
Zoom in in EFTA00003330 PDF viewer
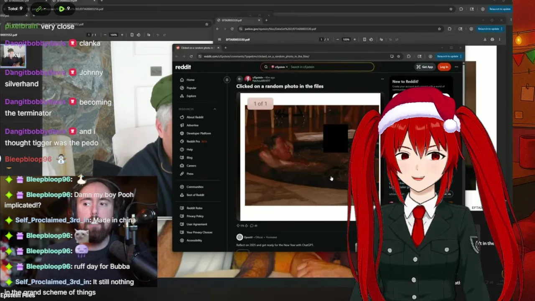point(354,40)
